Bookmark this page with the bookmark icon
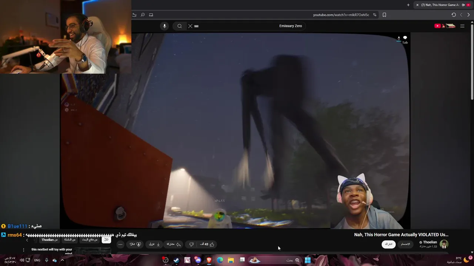Image resolution: width=474 pixels, height=266 pixels. click(384, 15)
